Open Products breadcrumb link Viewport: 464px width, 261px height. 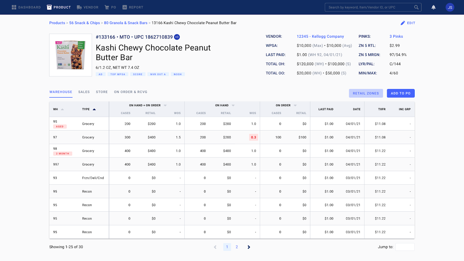57,23
